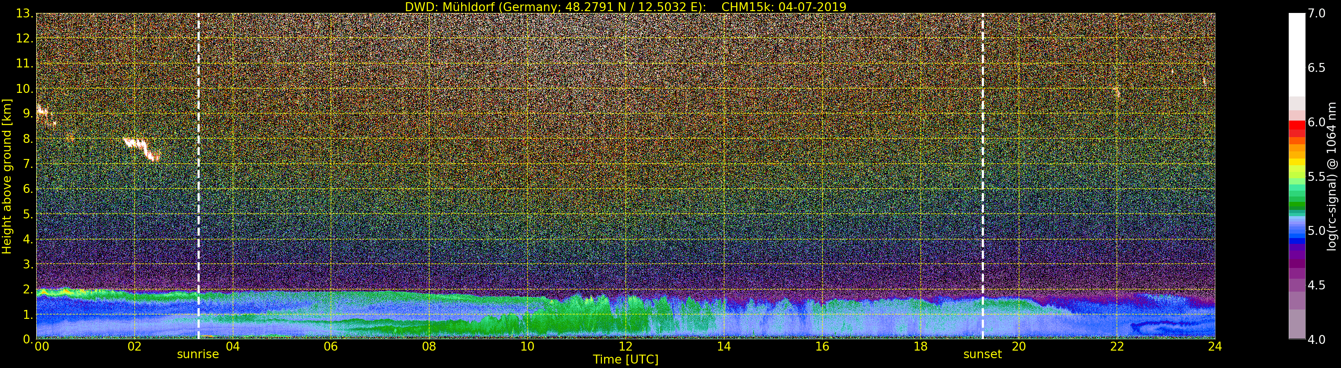Click the height tick label '11.'
This screenshot has width=1341, height=368.
(24, 63)
